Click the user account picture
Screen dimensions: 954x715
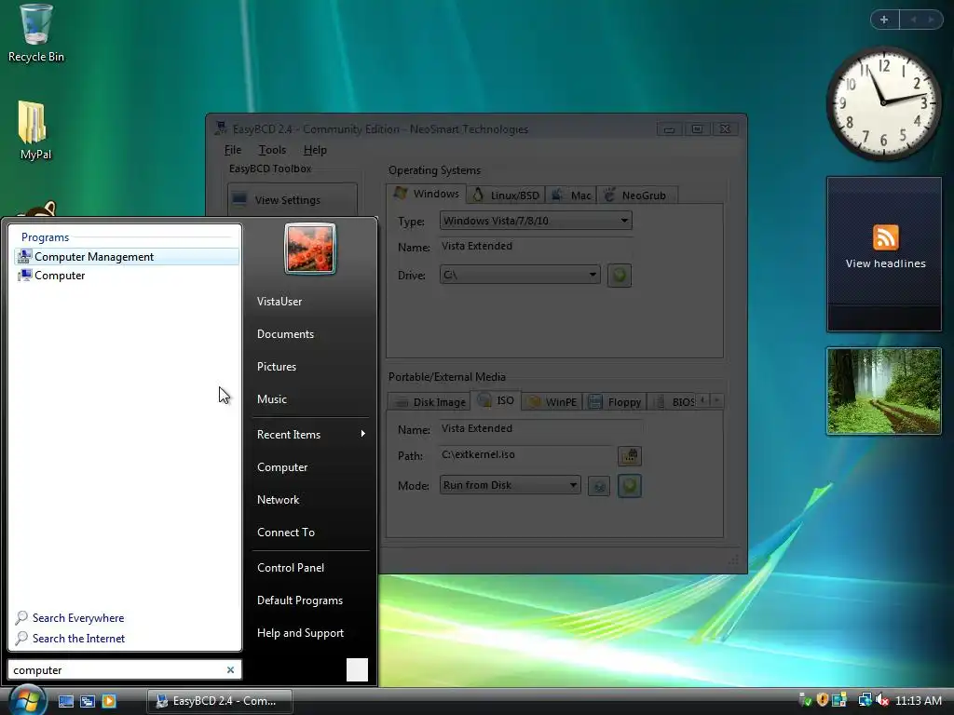click(310, 249)
